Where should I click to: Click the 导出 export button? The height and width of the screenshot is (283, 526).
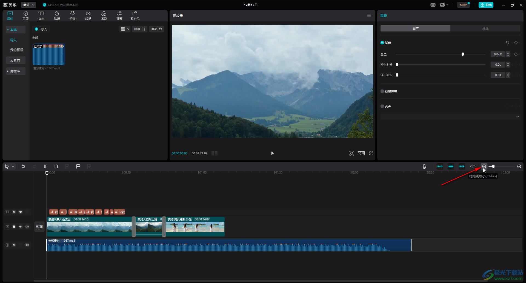point(486,5)
